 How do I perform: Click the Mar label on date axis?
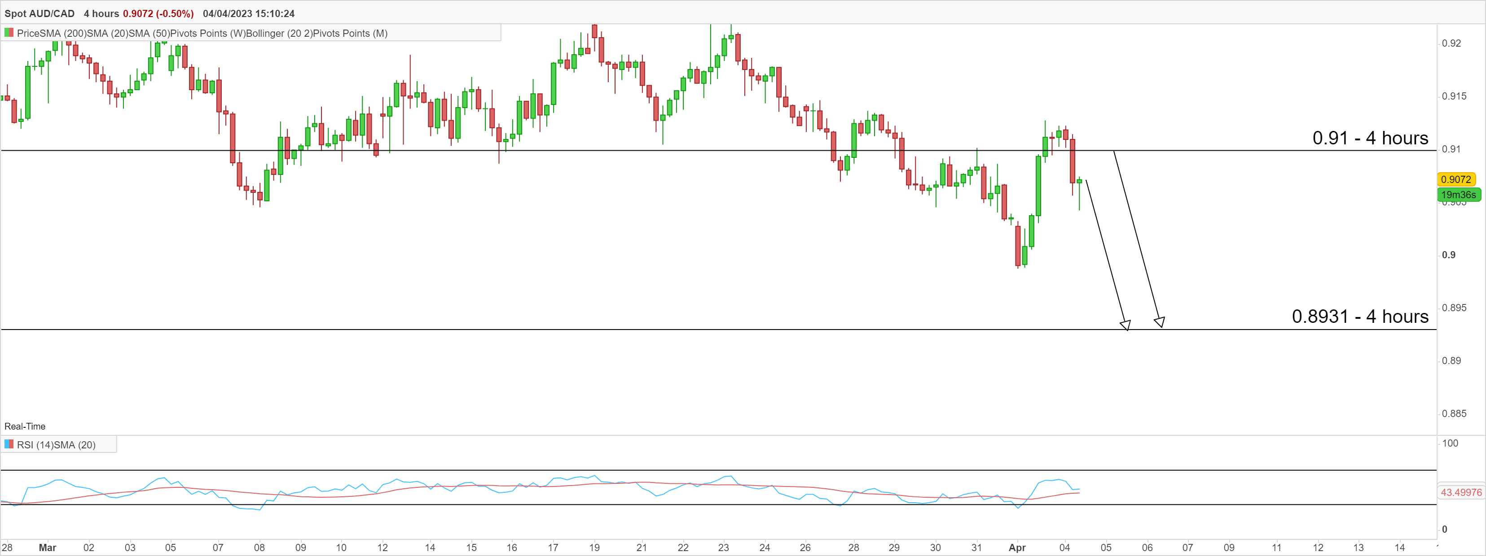pos(47,547)
